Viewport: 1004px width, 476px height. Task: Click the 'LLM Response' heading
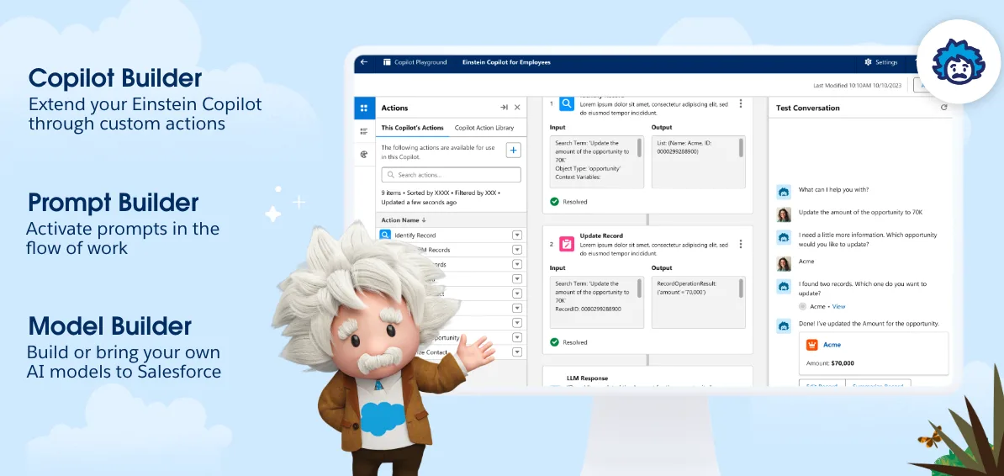[587, 378]
